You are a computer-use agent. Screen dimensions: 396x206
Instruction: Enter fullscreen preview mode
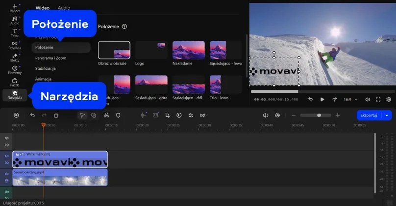378,100
